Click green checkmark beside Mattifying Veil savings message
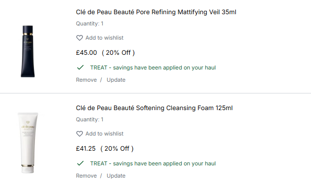This screenshot has height=183, width=311. point(80,68)
